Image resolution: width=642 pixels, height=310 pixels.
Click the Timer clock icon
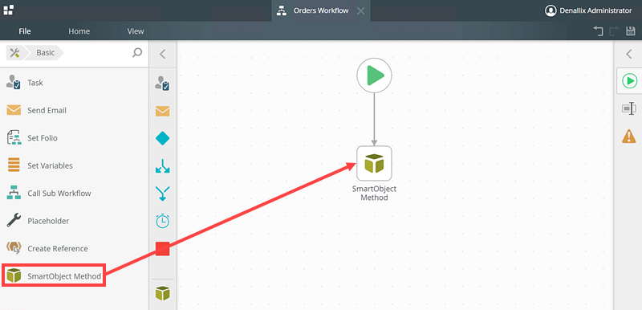tap(163, 221)
